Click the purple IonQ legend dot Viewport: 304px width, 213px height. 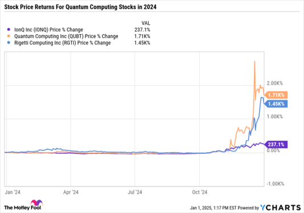coord(9,30)
